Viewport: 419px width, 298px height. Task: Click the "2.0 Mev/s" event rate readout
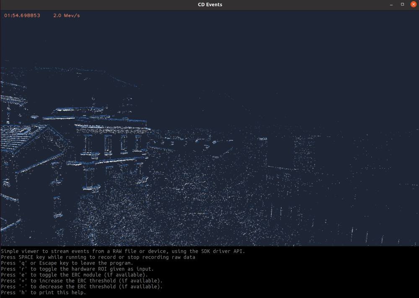click(67, 16)
